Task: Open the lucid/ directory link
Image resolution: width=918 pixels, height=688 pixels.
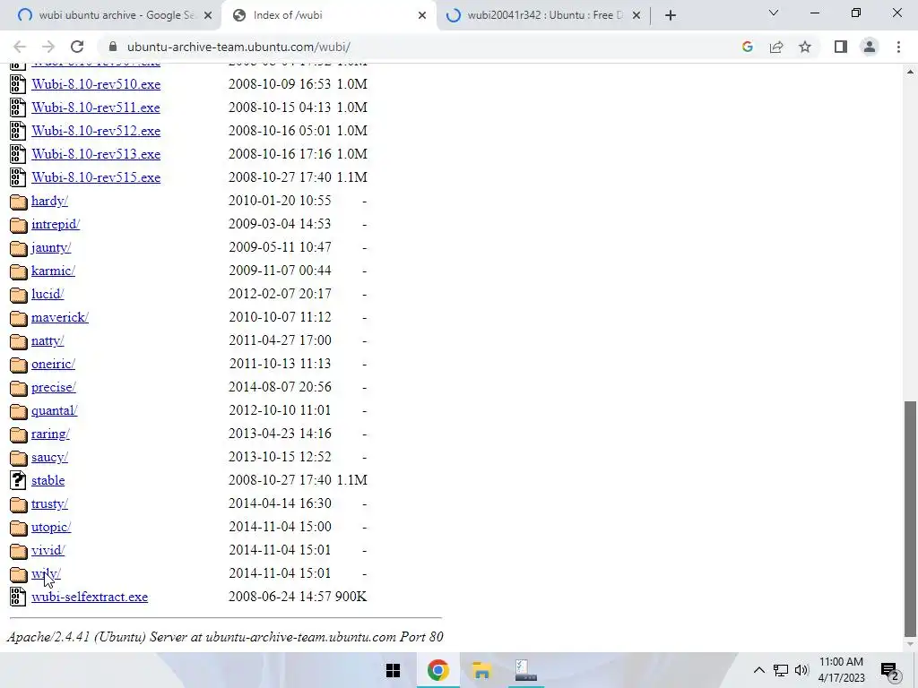Action: tap(48, 294)
